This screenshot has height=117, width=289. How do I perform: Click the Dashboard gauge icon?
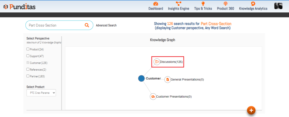[156, 4]
